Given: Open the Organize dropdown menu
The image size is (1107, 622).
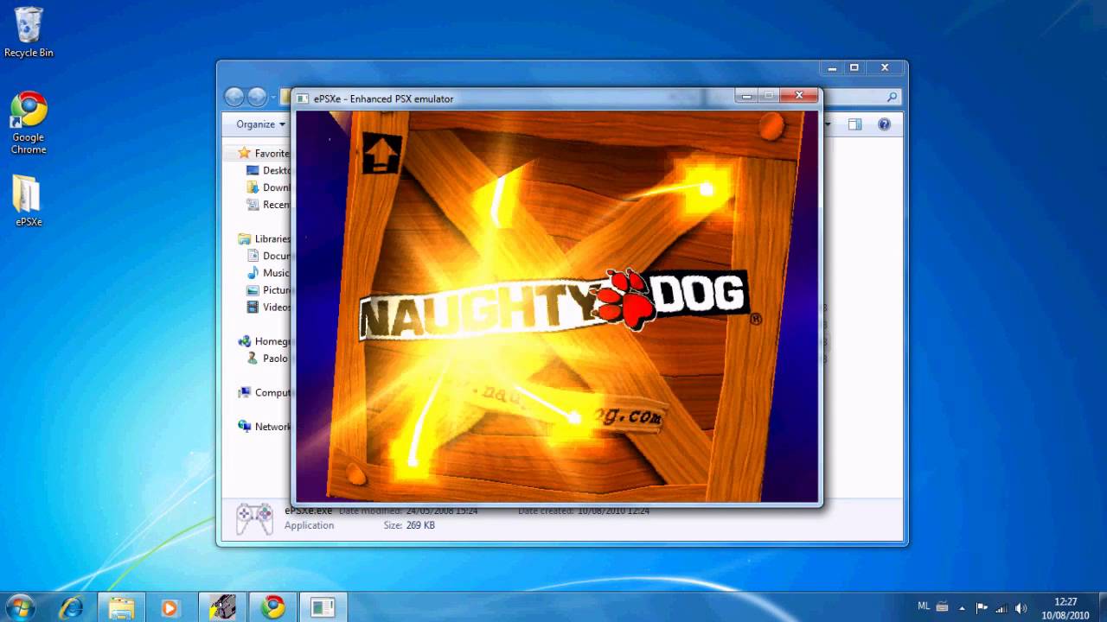Looking at the screenshot, I should click(260, 124).
